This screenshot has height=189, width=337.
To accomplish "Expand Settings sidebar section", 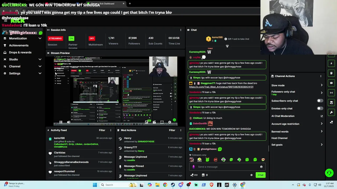I will click(40, 73).
